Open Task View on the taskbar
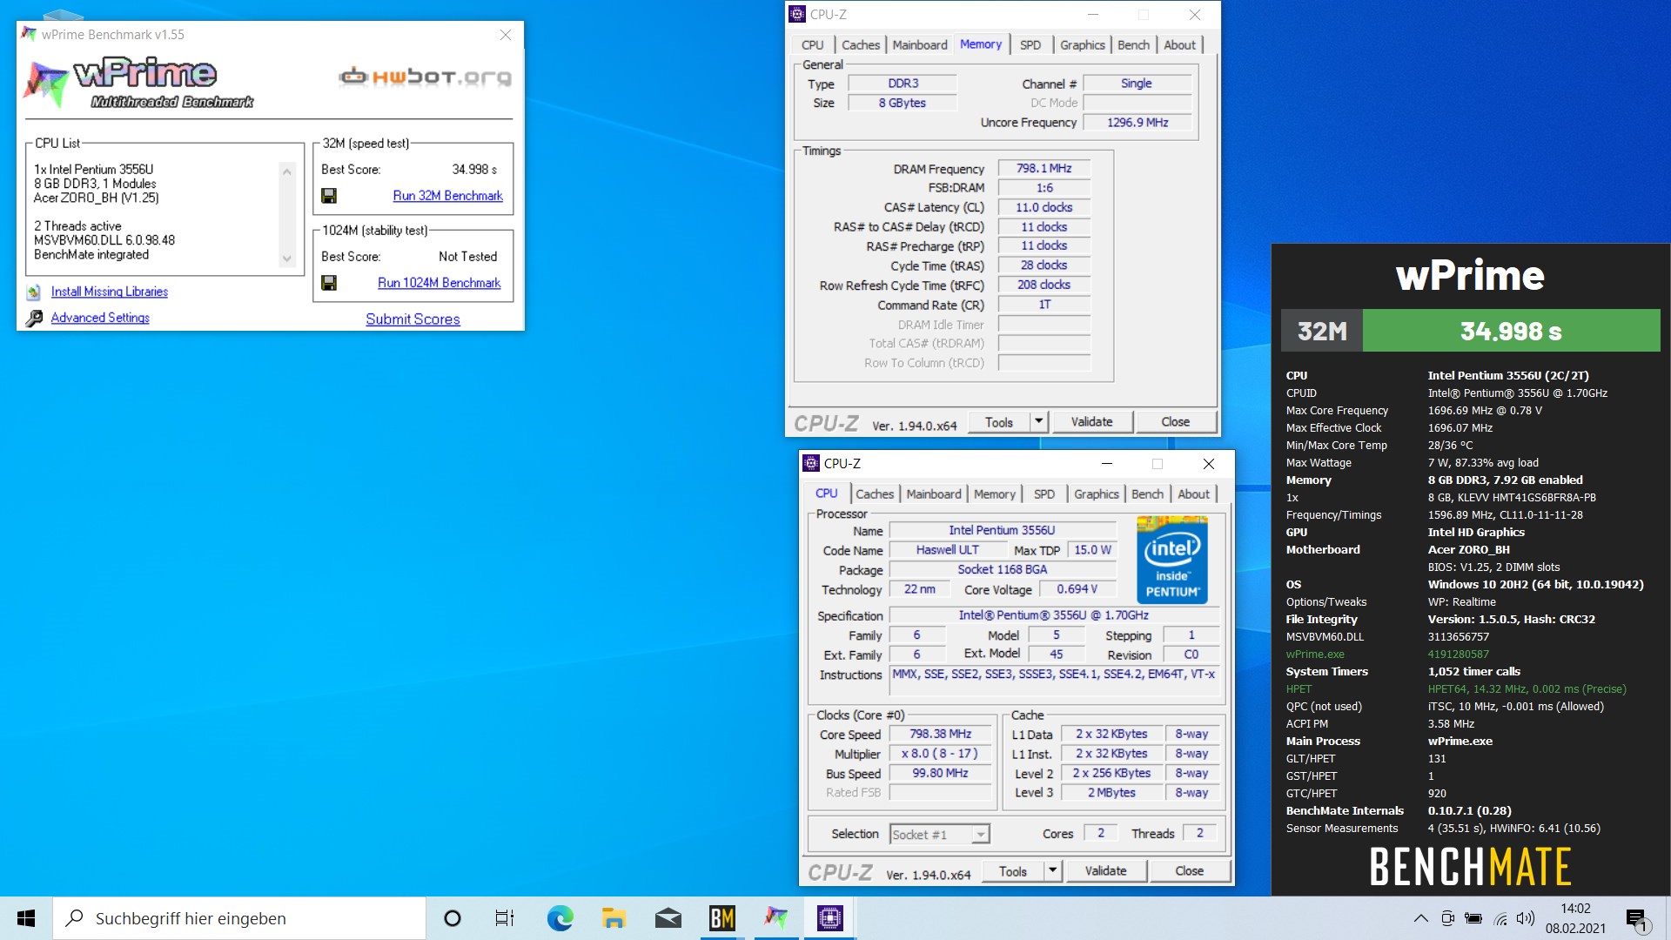This screenshot has height=940, width=1671. pyautogui.click(x=505, y=918)
